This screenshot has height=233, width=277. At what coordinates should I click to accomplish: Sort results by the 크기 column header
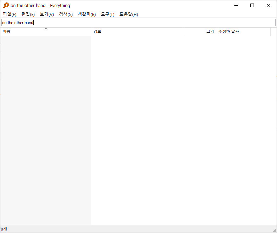[199, 32]
